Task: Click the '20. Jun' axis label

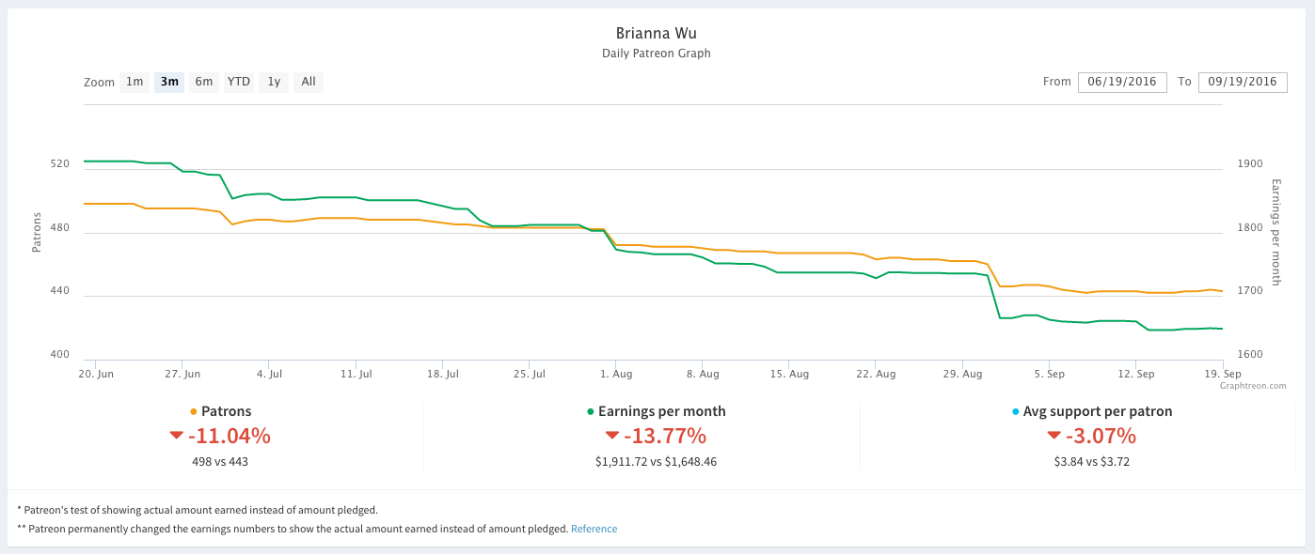Action: click(98, 374)
